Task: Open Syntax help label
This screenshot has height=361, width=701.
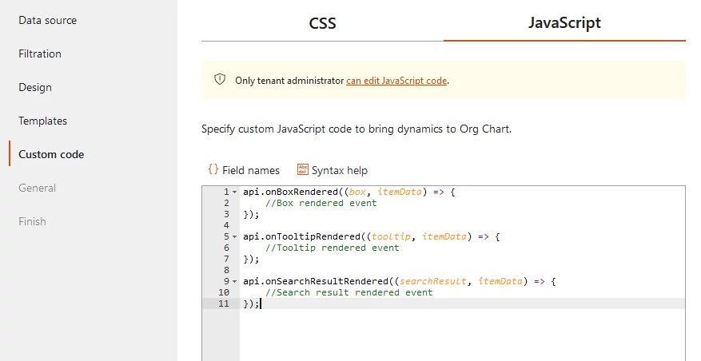Action: coord(340,170)
